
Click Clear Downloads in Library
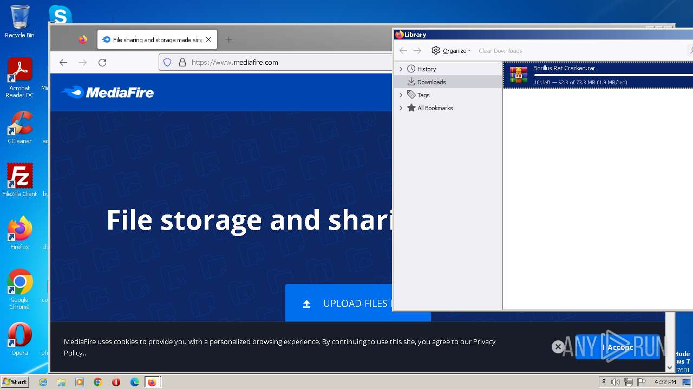click(x=500, y=51)
